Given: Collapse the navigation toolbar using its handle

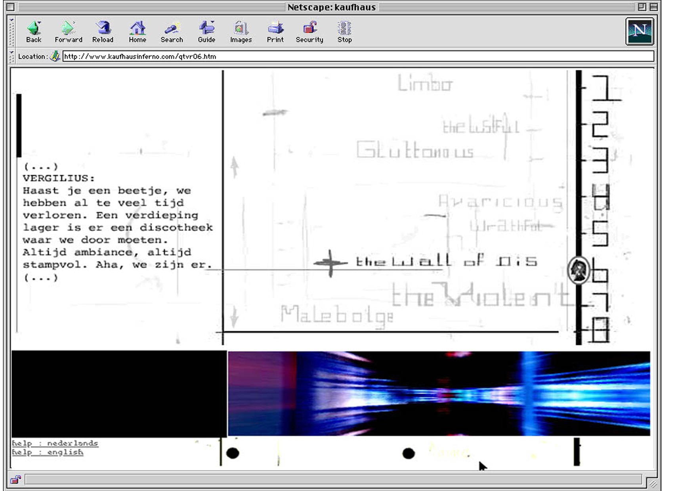Looking at the screenshot, I should 11,32.
